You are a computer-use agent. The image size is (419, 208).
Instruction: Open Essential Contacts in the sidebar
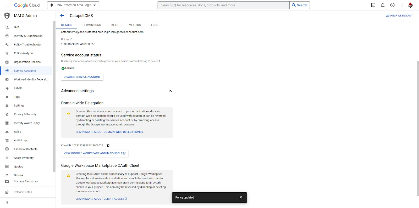click(26, 149)
